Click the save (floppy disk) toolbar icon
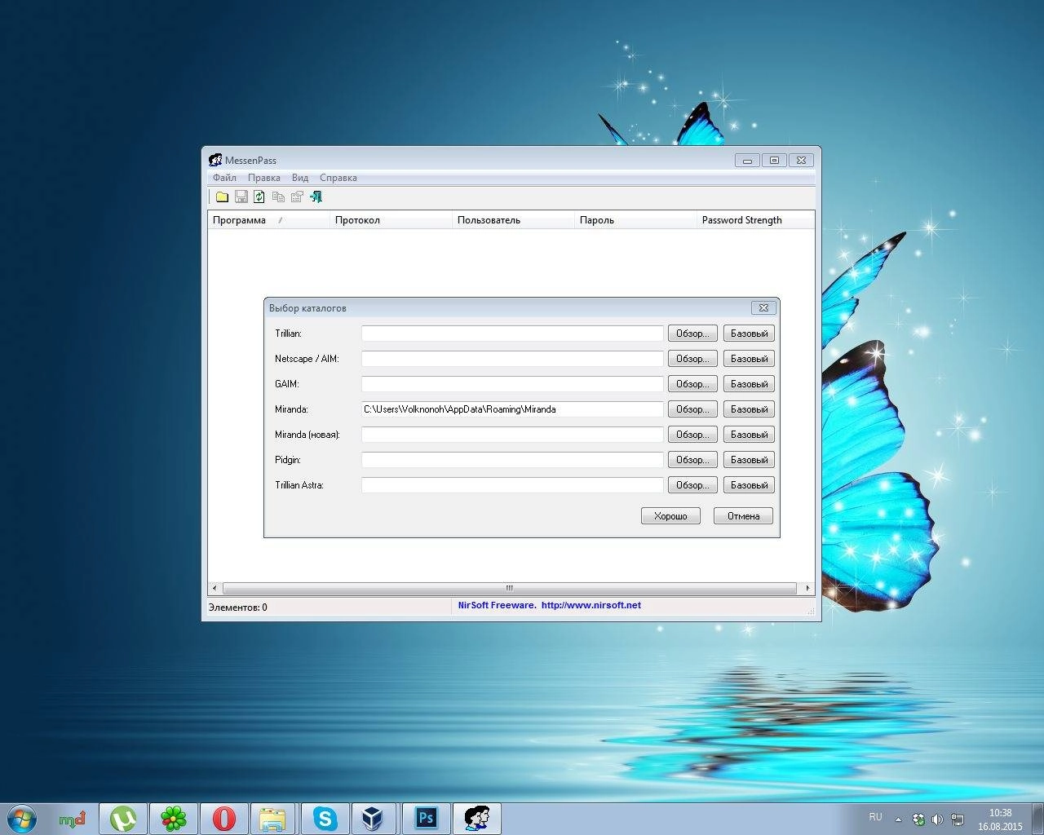1044x835 pixels. click(x=241, y=197)
